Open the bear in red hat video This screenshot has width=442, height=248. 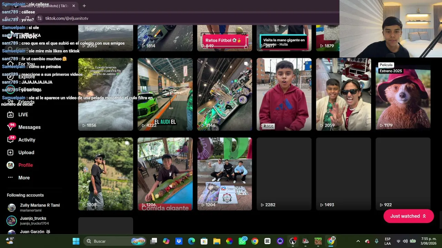pyautogui.click(x=403, y=94)
